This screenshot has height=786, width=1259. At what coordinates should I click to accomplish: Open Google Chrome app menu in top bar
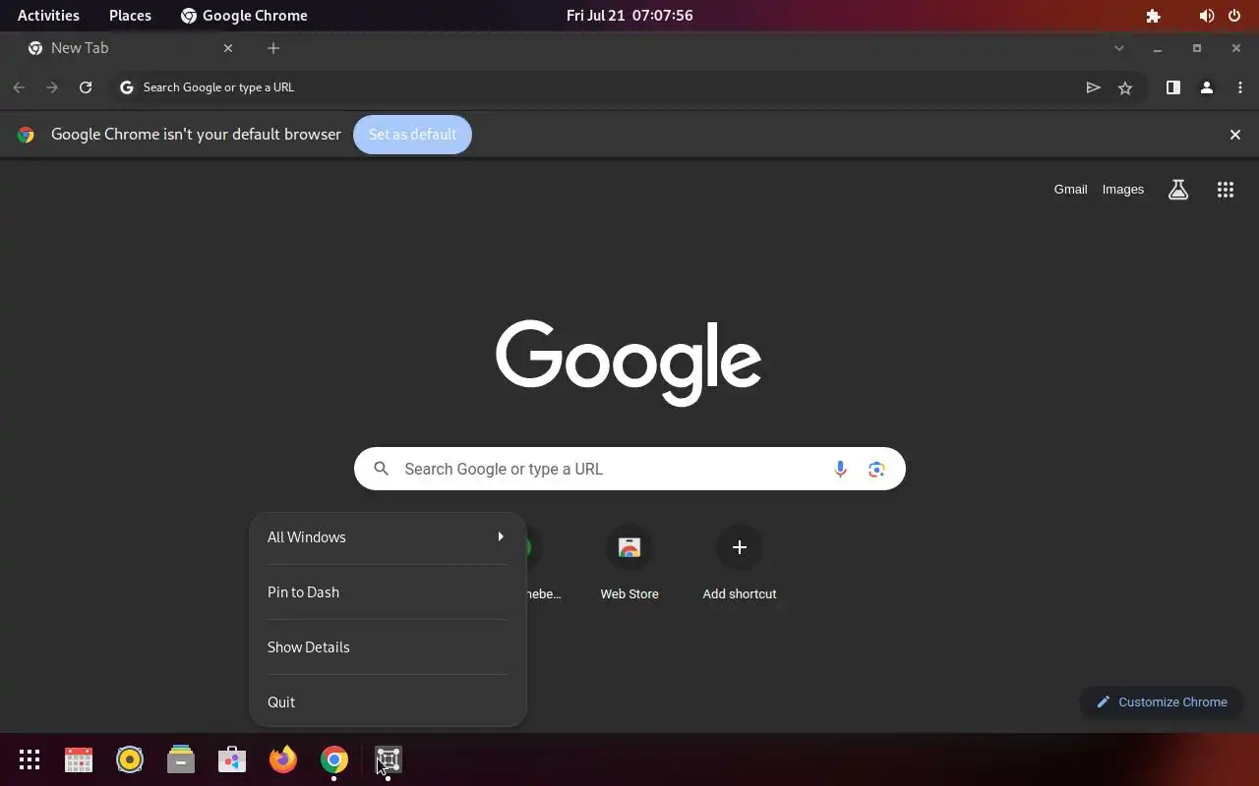click(x=244, y=16)
